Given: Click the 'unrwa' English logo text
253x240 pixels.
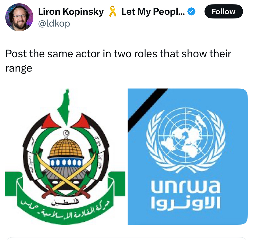Looking at the screenshot, I should coord(185,187).
